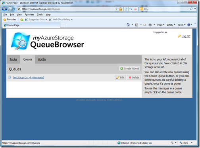Open the Favorites menu in menu bar

point(29,15)
